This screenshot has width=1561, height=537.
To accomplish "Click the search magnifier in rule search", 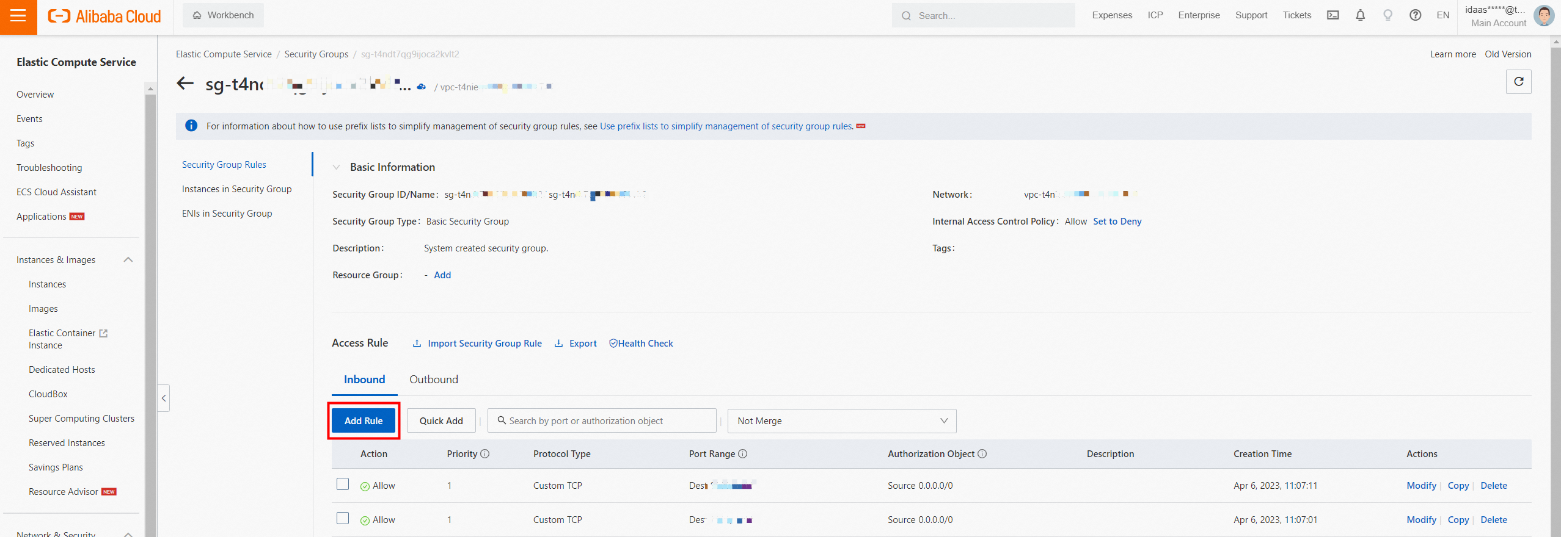I will pos(502,420).
